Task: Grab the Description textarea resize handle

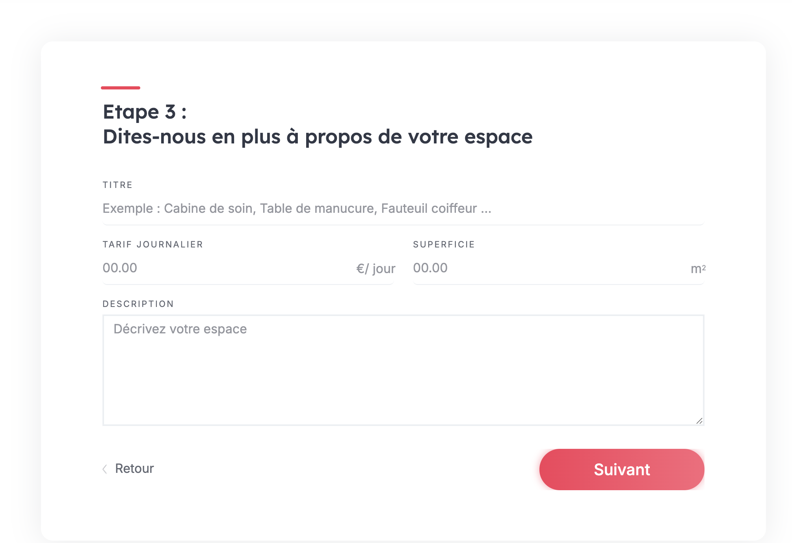Action: (699, 421)
